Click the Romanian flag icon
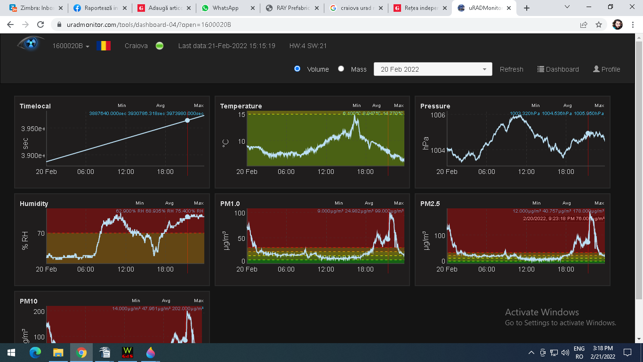The height and width of the screenshot is (362, 643). click(104, 46)
